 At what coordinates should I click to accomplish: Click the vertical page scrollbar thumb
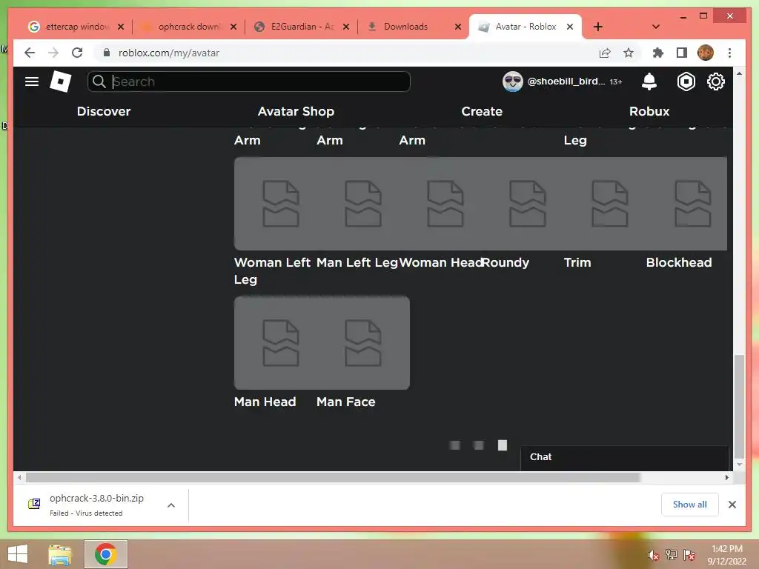point(739,407)
